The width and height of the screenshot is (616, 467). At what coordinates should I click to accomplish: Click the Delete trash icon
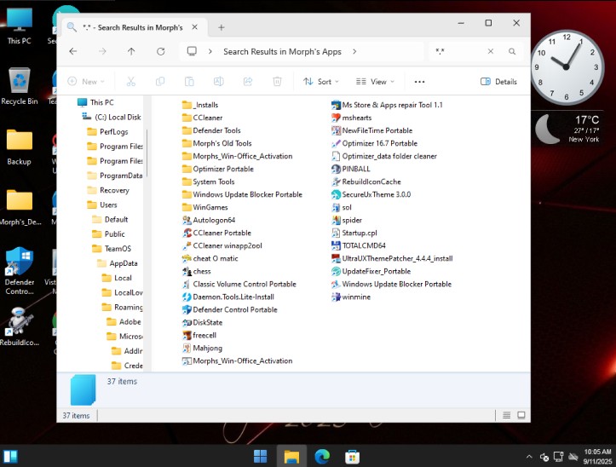point(277,81)
